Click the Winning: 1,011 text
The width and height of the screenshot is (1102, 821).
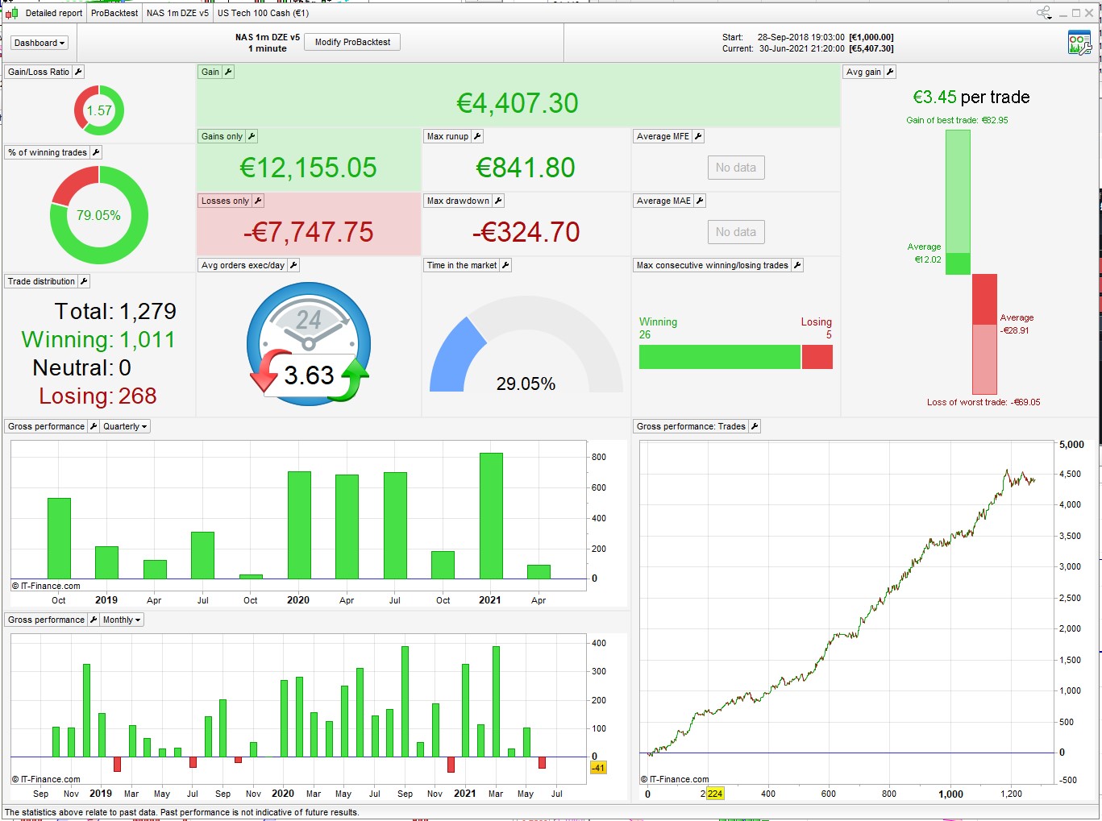(98, 340)
